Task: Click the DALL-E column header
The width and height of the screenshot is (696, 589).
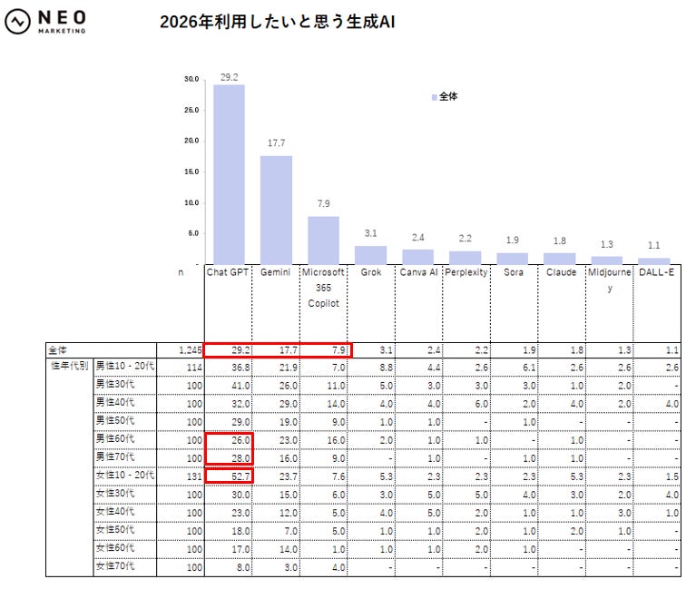Action: tap(656, 272)
